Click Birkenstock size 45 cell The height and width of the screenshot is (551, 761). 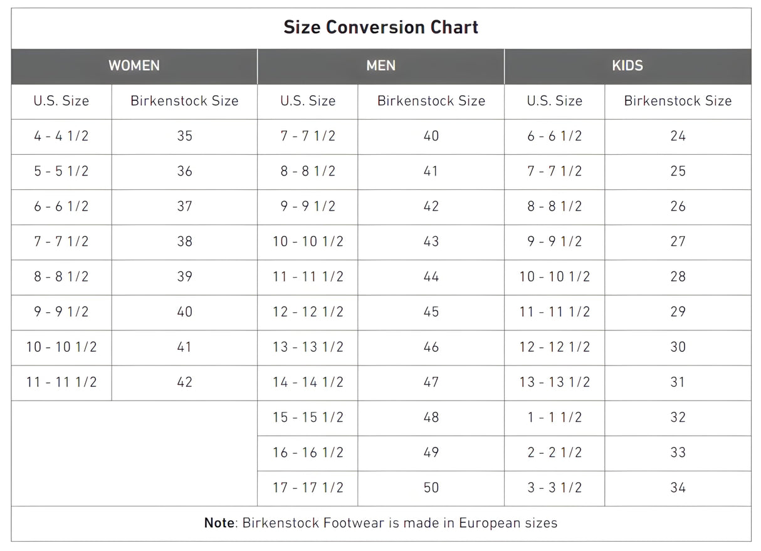(x=431, y=312)
